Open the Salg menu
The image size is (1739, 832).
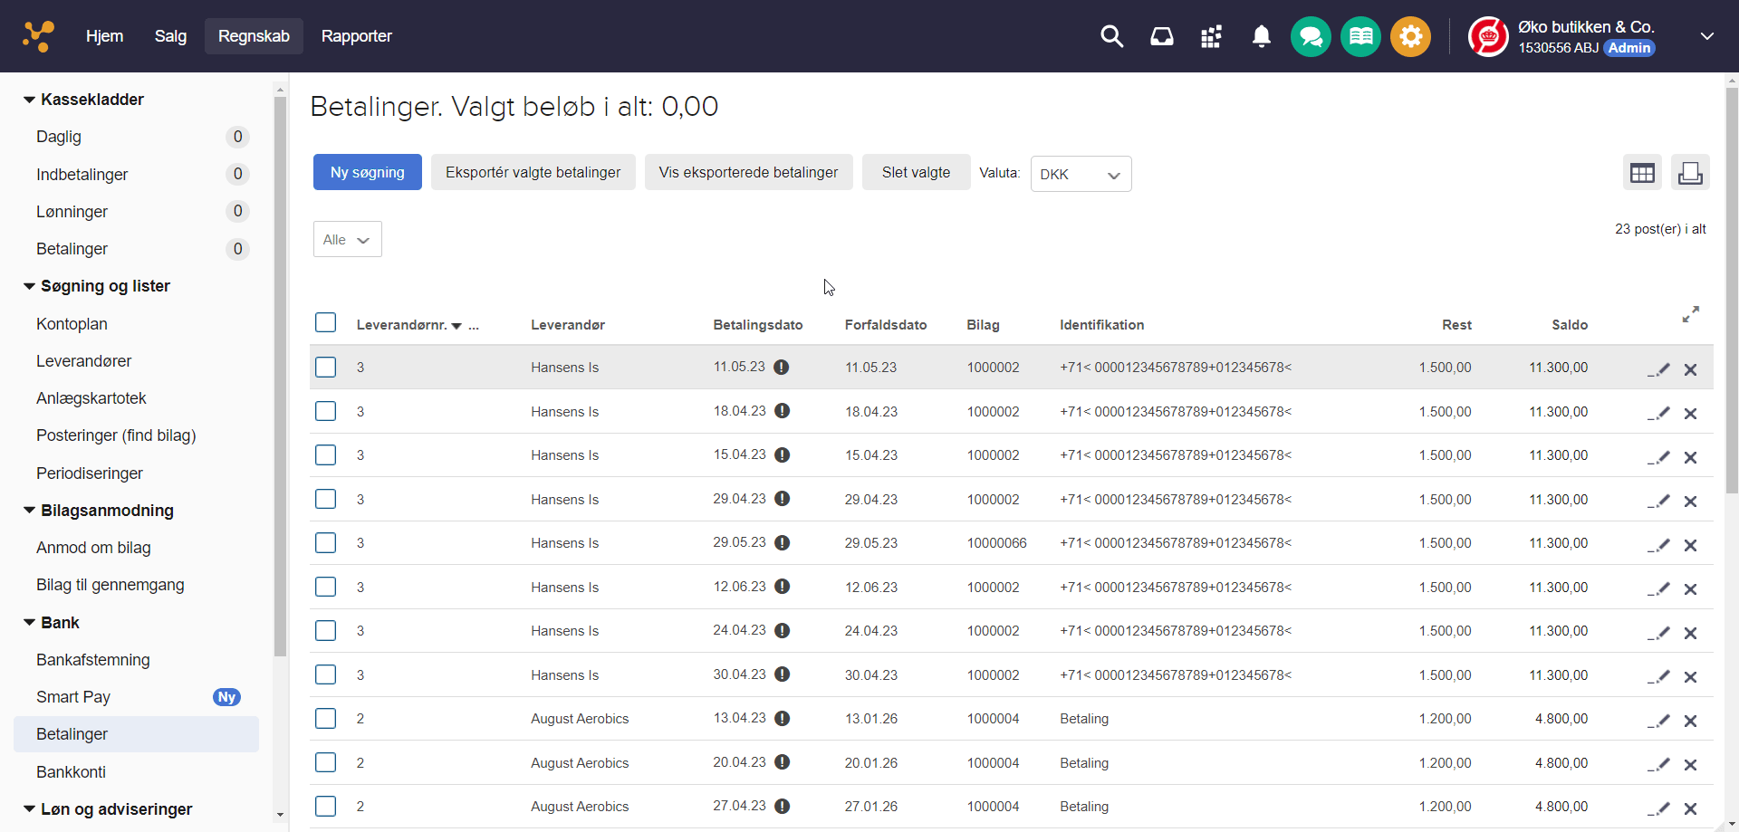point(170,36)
